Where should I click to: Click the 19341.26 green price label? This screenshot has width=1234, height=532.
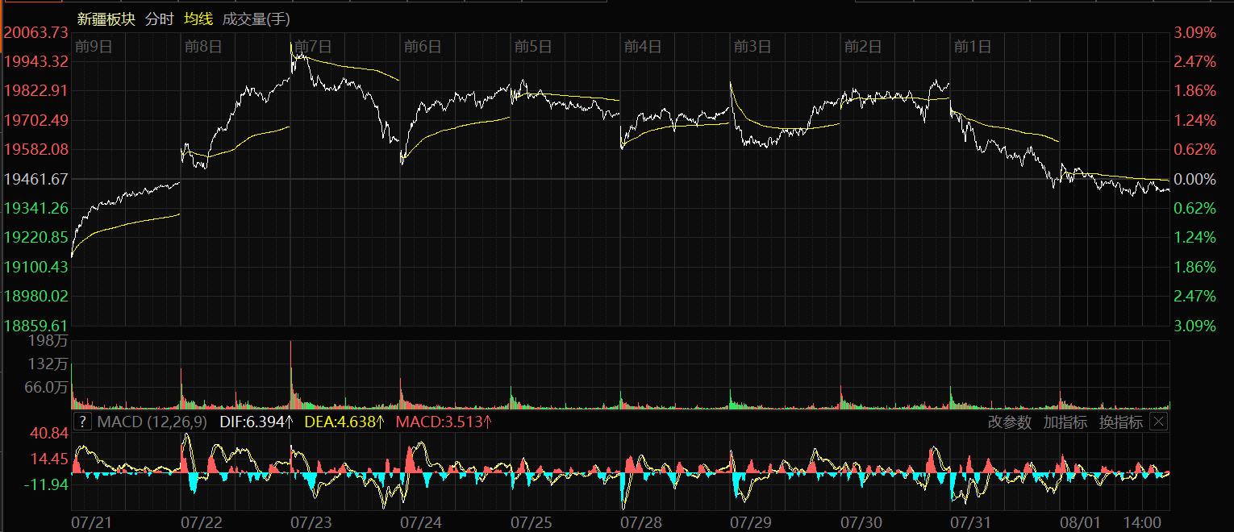click(35, 208)
